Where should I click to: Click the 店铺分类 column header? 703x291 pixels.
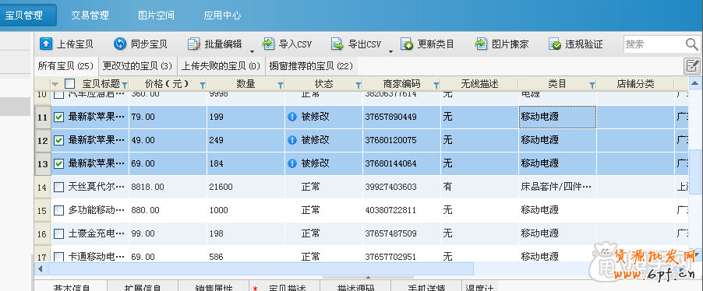[x=635, y=84]
